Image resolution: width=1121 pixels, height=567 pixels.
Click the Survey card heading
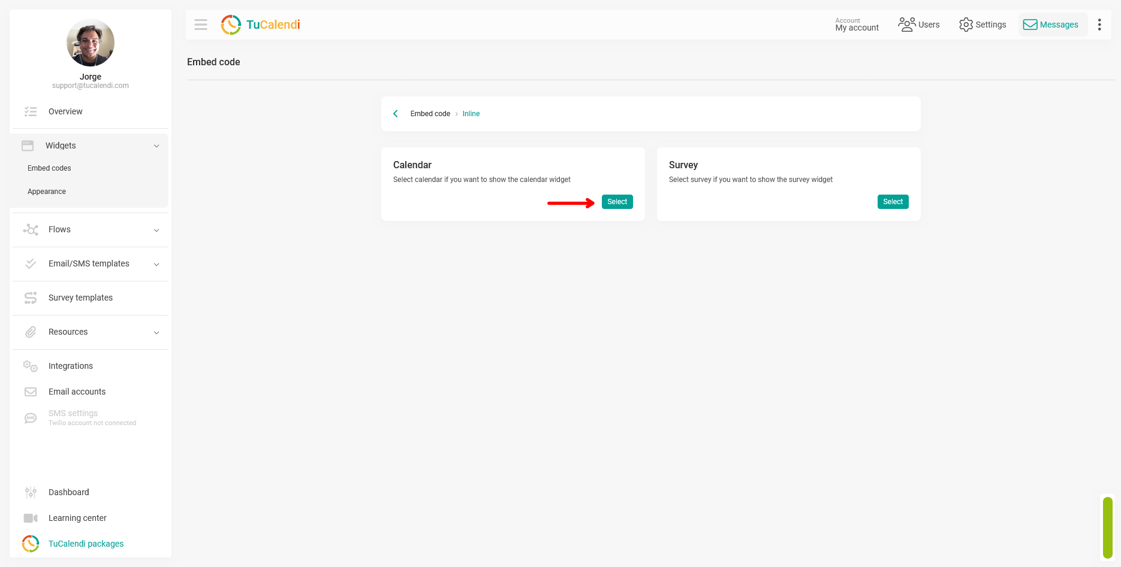(x=683, y=165)
